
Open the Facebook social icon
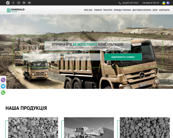pos(13,3)
